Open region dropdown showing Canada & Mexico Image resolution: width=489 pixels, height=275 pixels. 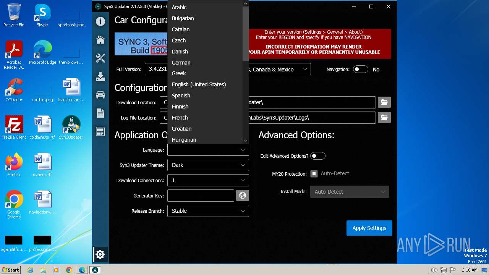279,70
